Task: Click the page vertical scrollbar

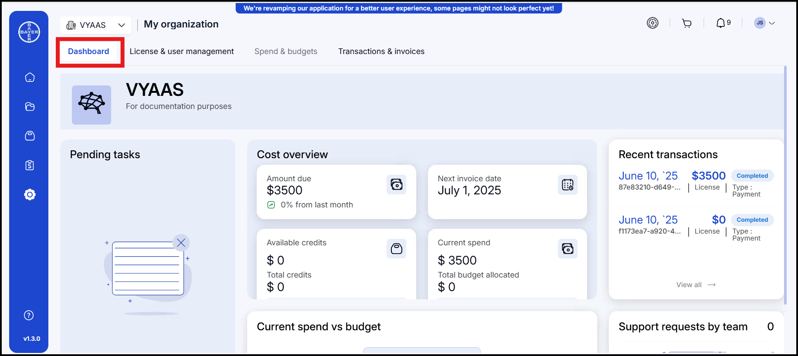Action: click(785, 185)
